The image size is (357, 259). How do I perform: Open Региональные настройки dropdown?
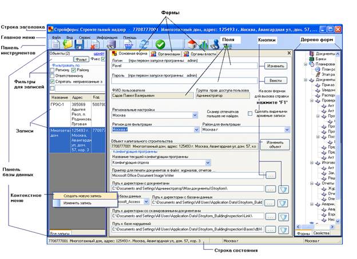click(195, 115)
